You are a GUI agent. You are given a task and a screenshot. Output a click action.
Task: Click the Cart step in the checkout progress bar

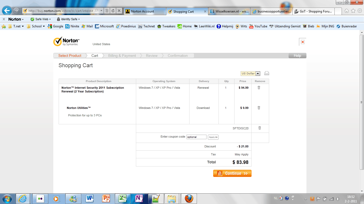pyautogui.click(x=95, y=56)
